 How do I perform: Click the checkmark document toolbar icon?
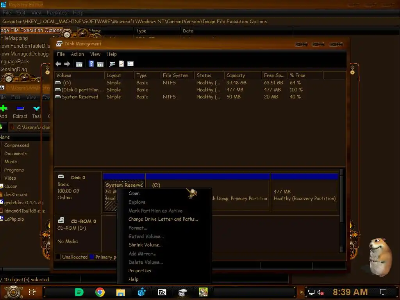(x=121, y=64)
